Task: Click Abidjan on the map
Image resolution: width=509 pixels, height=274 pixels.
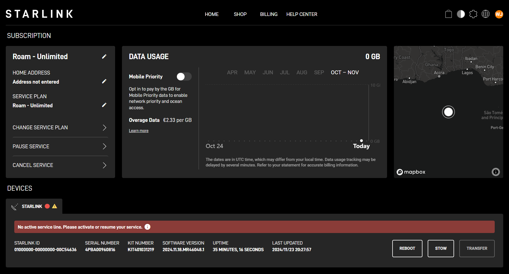Action: pyautogui.click(x=409, y=82)
